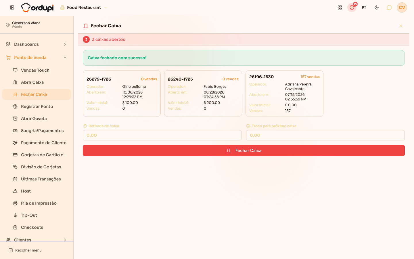The image size is (414, 259).
Task: Select Fechar Caixa in sidebar
Action: [37, 94]
